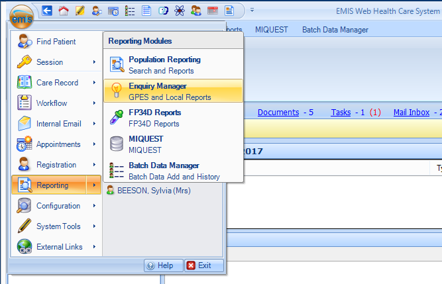Click the two-people toolbar icon

coord(196,11)
